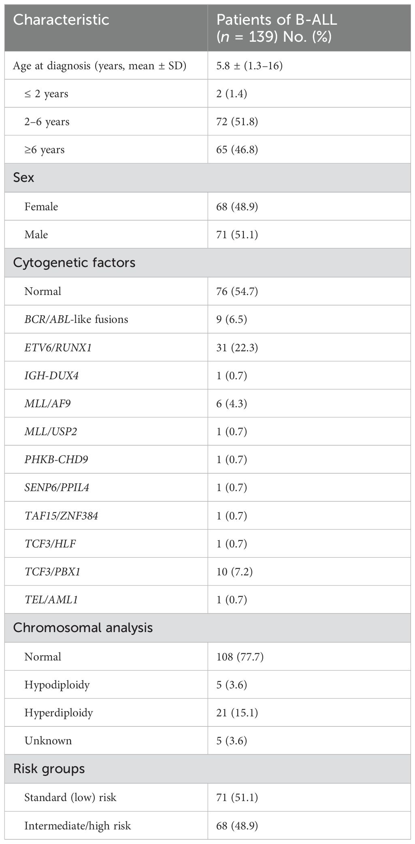Select the Cytogenetic factors section heading
Screen dimensions: 415x844
point(74,263)
